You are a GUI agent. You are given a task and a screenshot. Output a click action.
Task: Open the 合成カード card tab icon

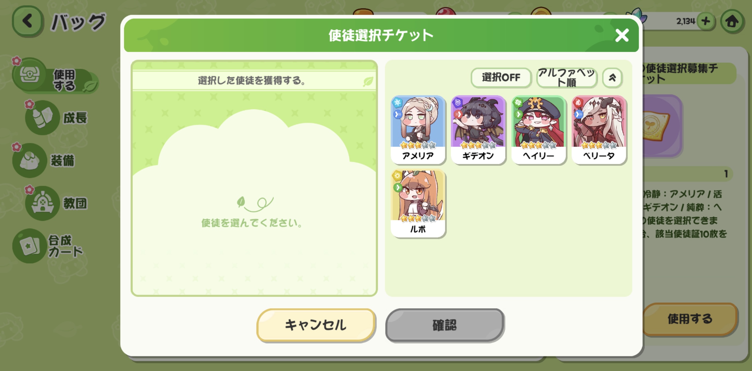coord(29,246)
